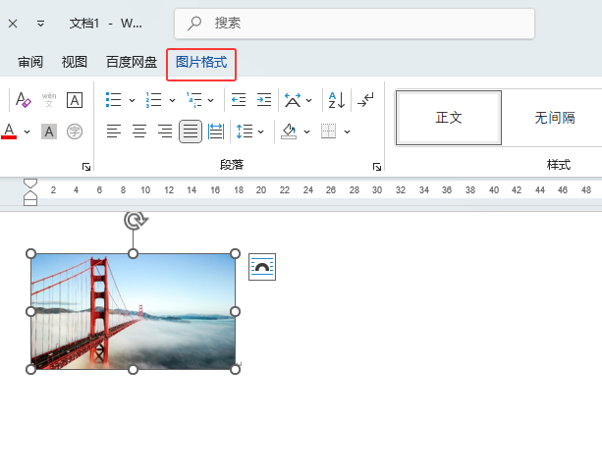Apply bullet list formatting
602x474 pixels.
pyautogui.click(x=114, y=100)
